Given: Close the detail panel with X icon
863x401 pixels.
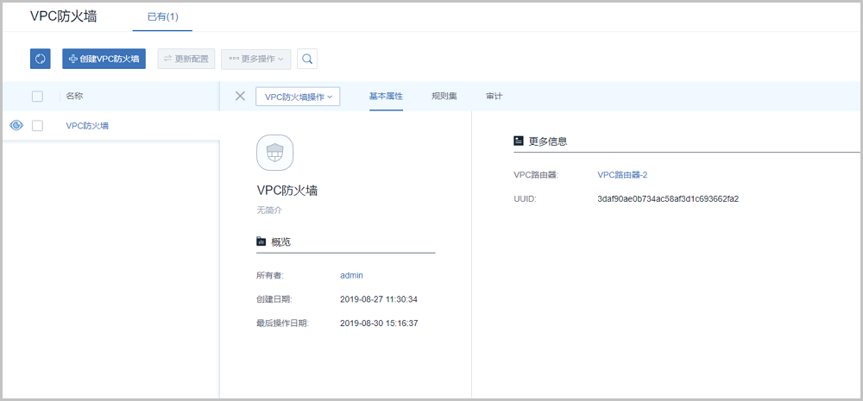Looking at the screenshot, I should tap(240, 96).
